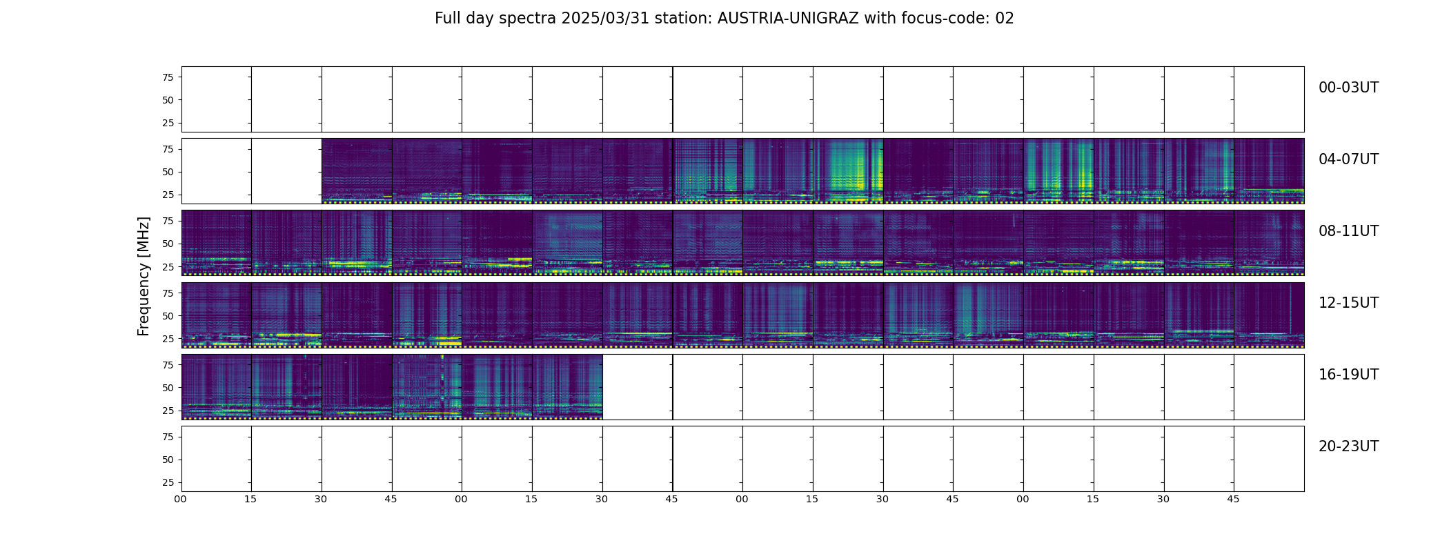This screenshot has width=1449, height=552.
Task: Select the 'Frequency [MHz]' y-axis label
Action: 144,276
